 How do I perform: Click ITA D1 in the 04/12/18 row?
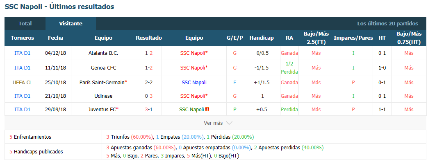(23, 53)
